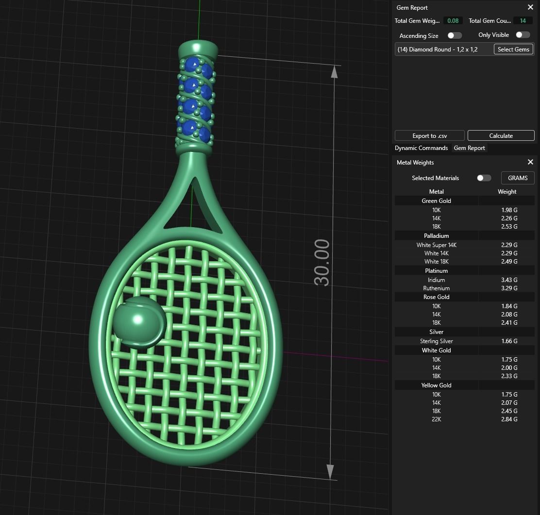Screen dimensions: 540x515
Task: Click the Rose Gold 10K weight 1.84 G
Action: [x=509, y=306]
